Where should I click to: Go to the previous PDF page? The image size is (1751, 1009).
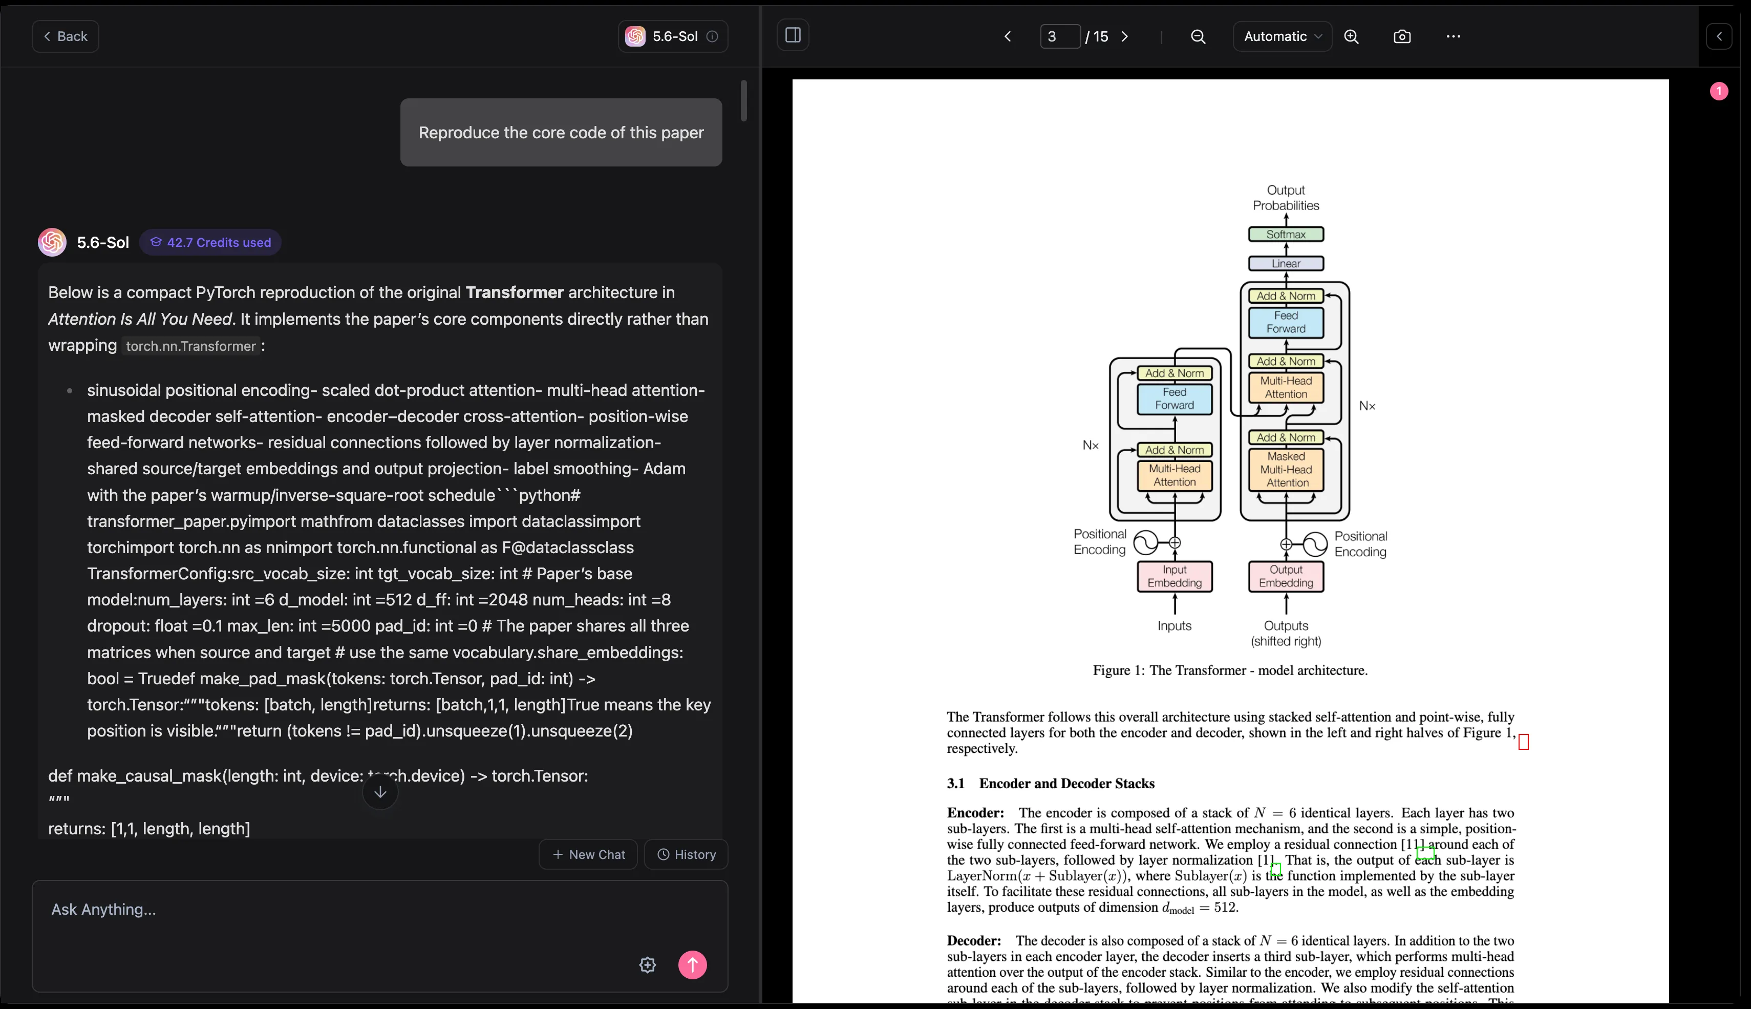tap(1008, 36)
